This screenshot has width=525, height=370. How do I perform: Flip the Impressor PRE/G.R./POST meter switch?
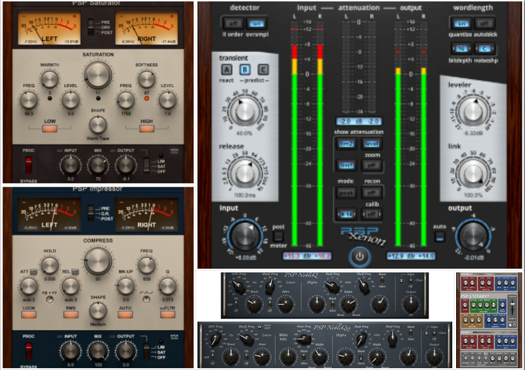click(x=91, y=214)
